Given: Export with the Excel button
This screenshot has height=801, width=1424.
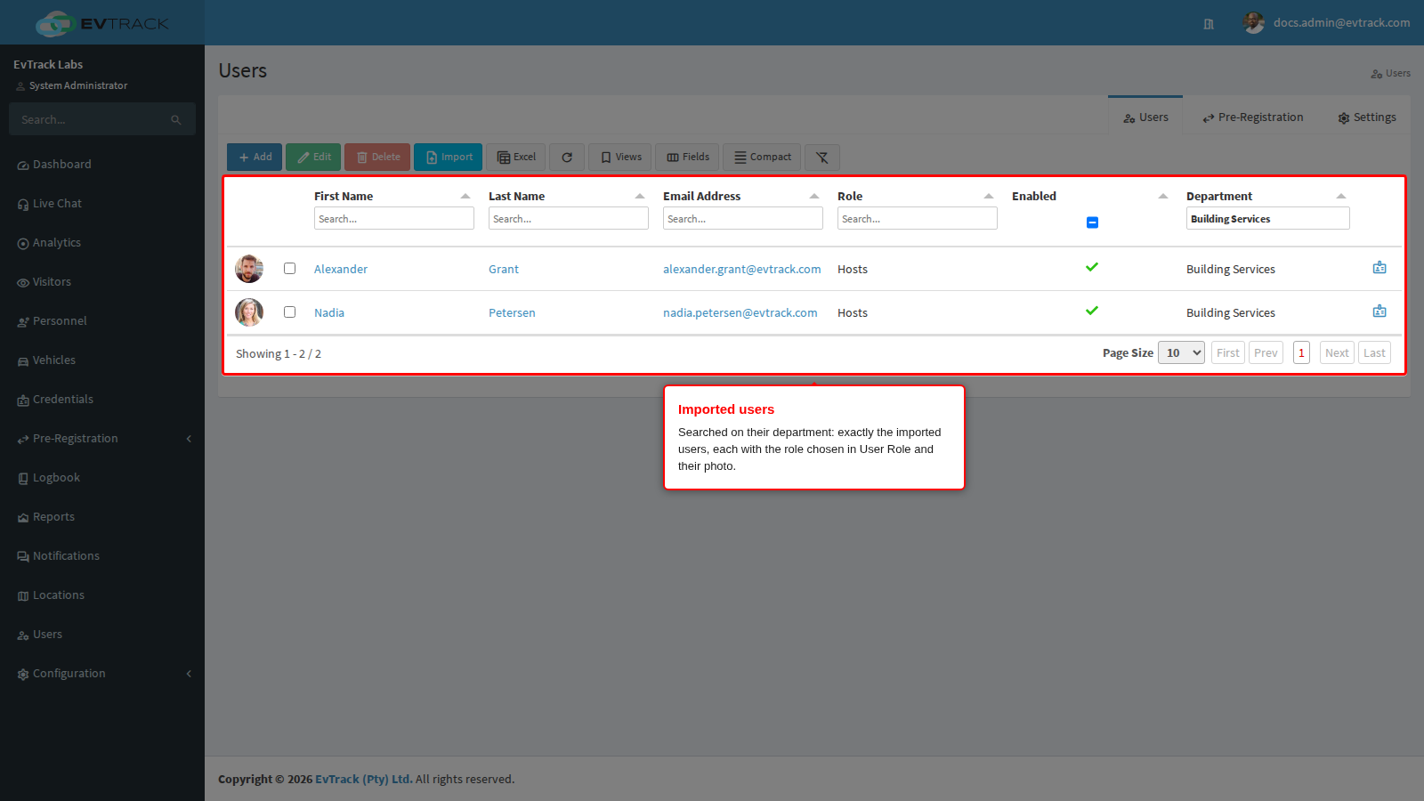Looking at the screenshot, I should tap(515, 158).
